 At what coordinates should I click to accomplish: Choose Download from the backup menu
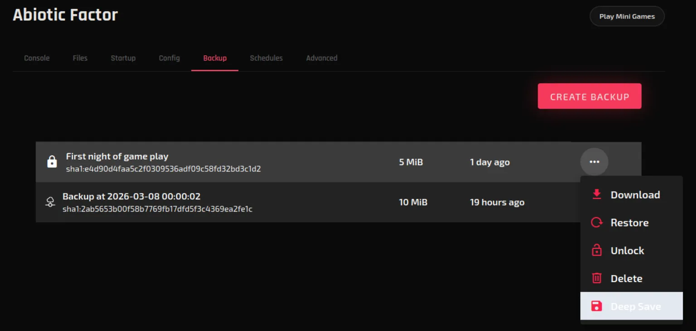pos(632,195)
